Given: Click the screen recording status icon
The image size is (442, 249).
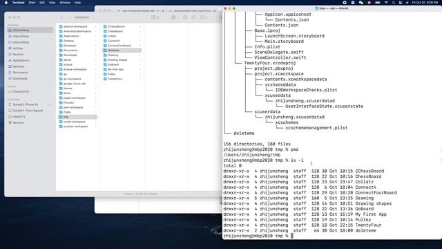Looking at the screenshot, I should [345, 3].
